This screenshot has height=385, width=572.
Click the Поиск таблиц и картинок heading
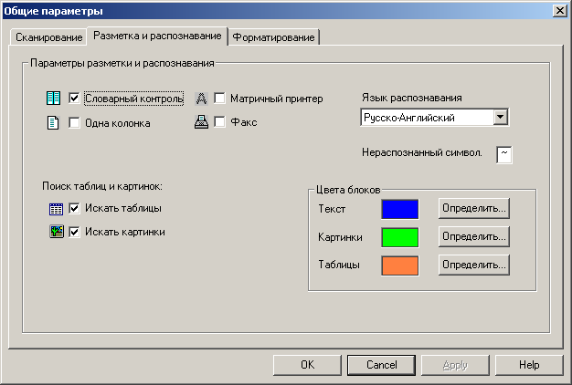(x=102, y=186)
